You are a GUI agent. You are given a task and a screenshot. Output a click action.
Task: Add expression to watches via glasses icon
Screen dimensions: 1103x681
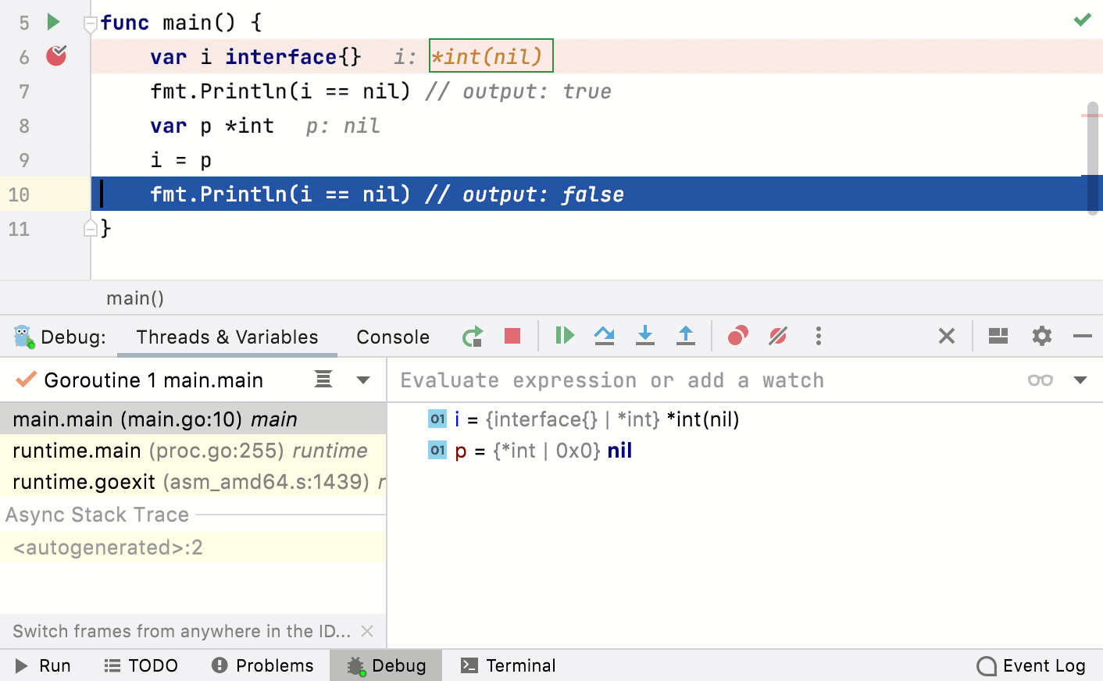(1041, 380)
